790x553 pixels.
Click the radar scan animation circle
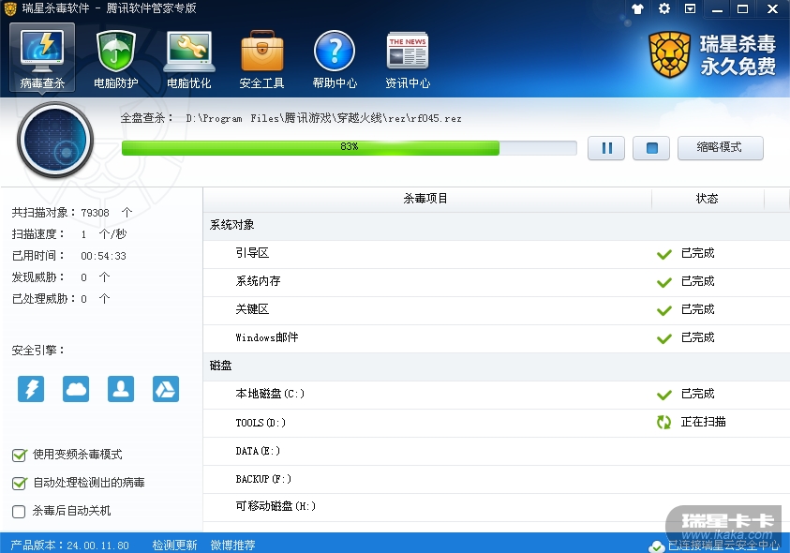pos(55,140)
